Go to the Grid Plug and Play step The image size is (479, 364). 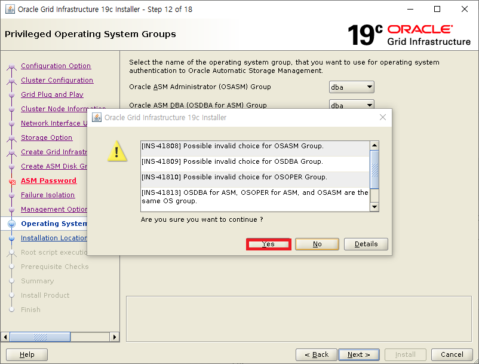[52, 94]
